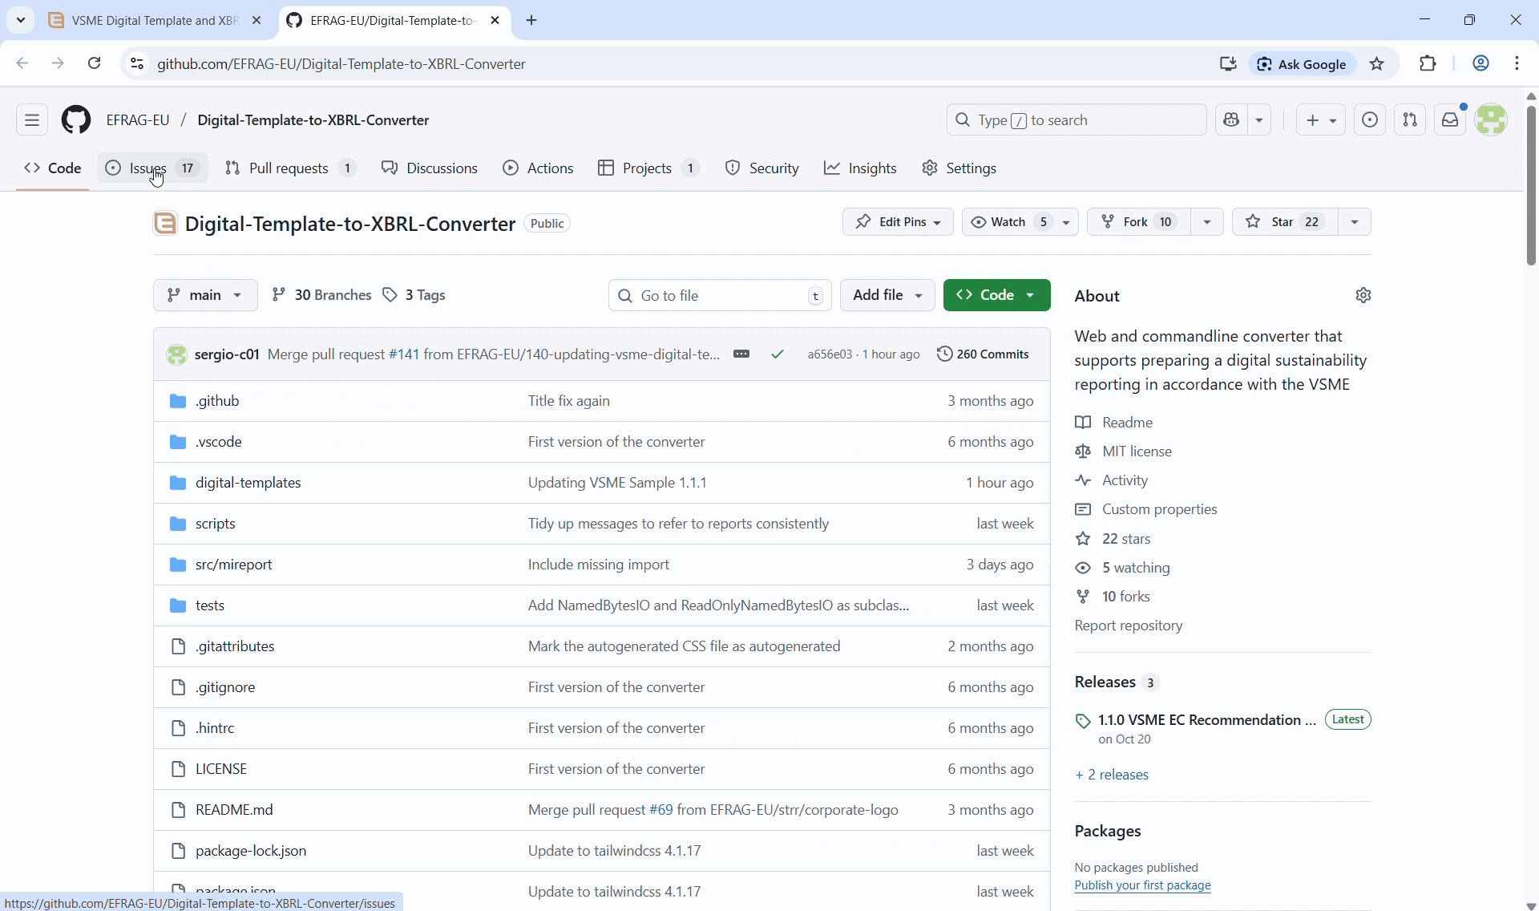Expand the Copilot dropdown arrow in header

coord(1259,120)
